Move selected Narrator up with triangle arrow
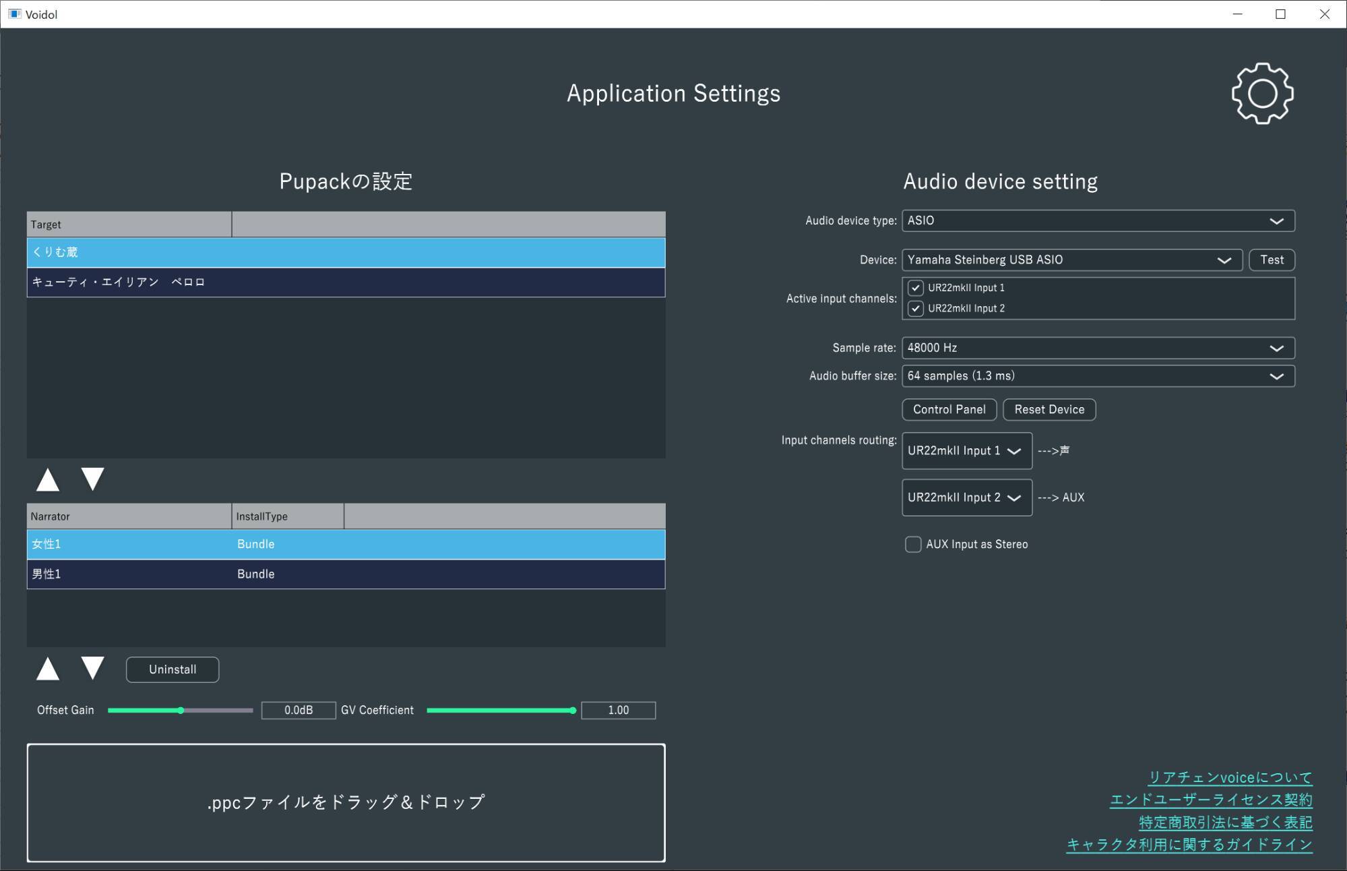 pos(48,669)
